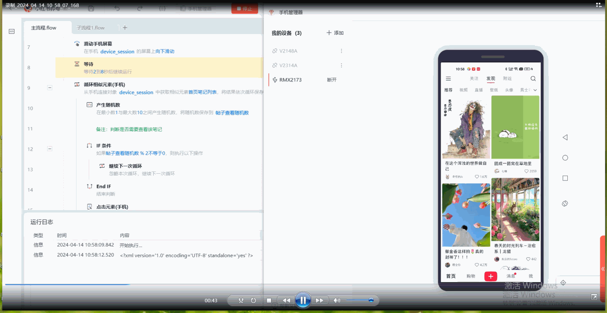607x313 pixels.
Task: Switch to the 主流程.flow tab
Action: coord(44,28)
